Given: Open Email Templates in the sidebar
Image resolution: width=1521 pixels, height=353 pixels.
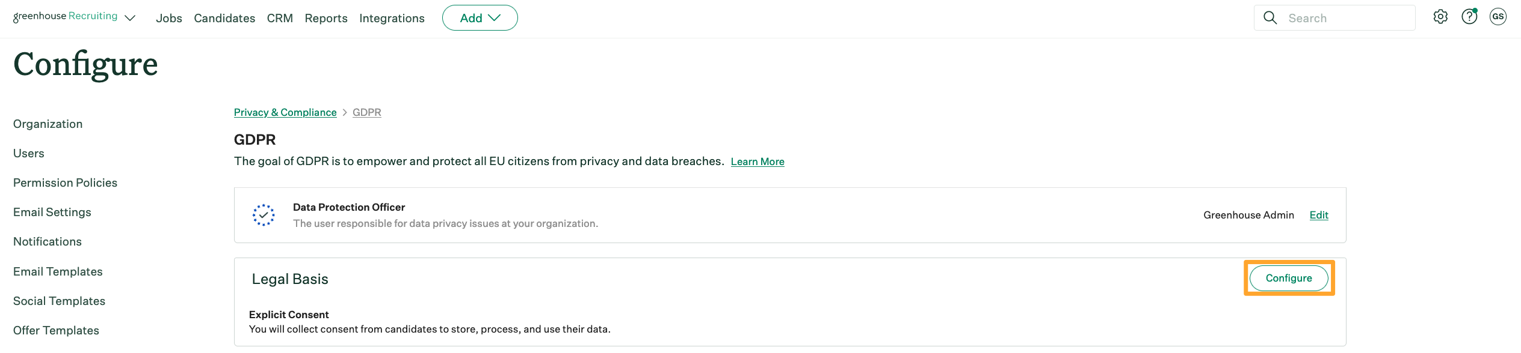Looking at the screenshot, I should (58, 271).
